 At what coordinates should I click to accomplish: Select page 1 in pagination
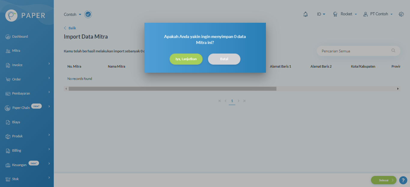click(232, 101)
